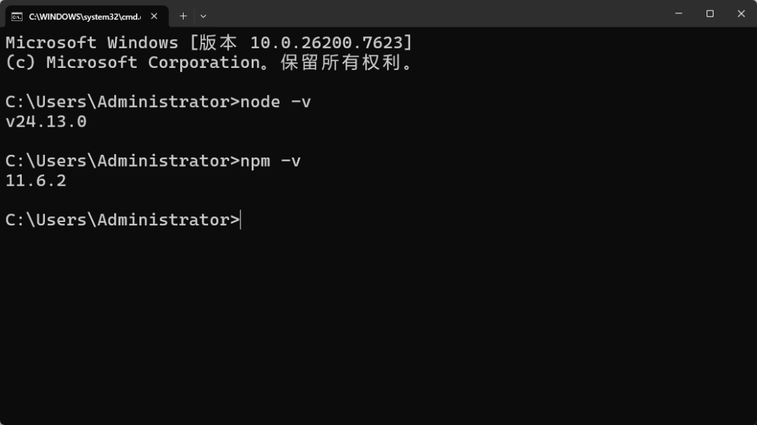The image size is (757, 425).
Task: Click the cmd icon on the tab
Action: tap(17, 16)
